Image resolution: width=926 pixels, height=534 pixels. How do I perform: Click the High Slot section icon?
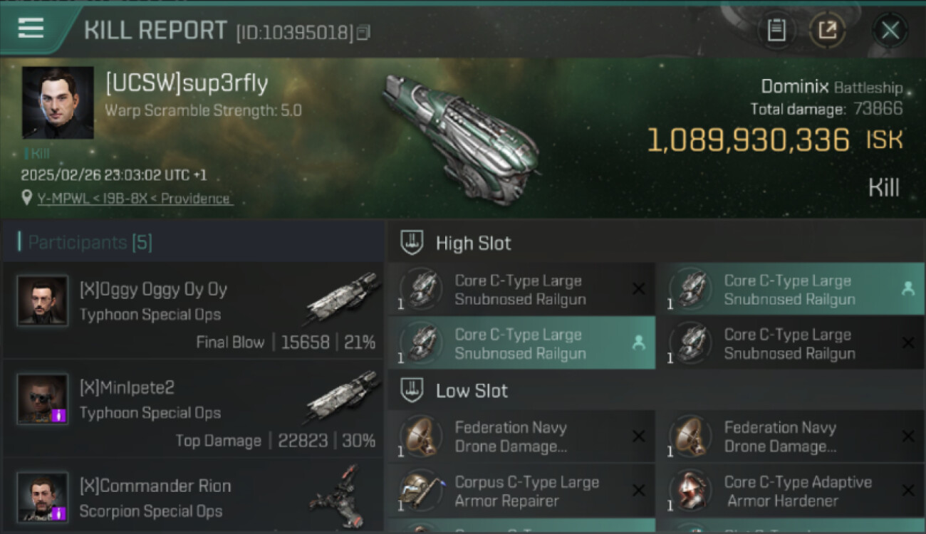[412, 243]
